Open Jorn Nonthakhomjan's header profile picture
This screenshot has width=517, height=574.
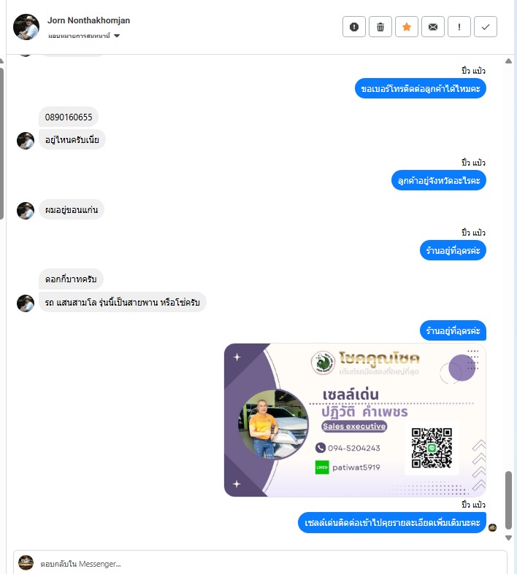26,27
